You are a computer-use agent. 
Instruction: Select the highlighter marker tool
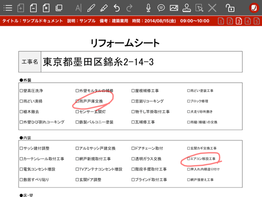coord(104,8)
